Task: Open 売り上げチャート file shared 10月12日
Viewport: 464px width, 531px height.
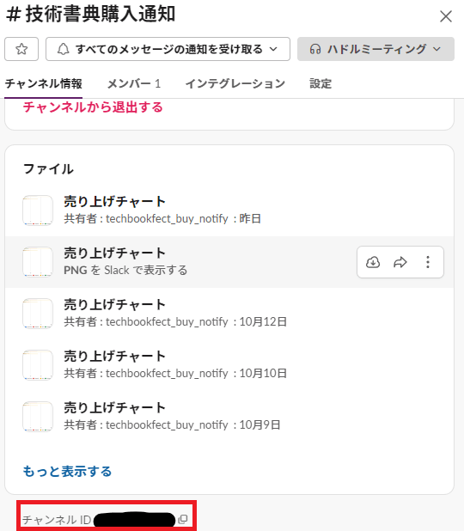Action: pyautogui.click(x=229, y=314)
